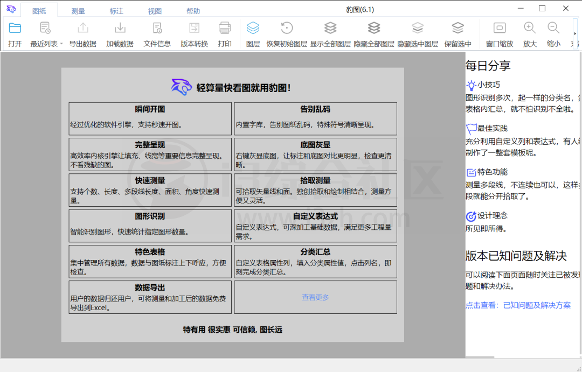Click the 拾取测量 feature heading
The image size is (582, 372).
tap(315, 181)
